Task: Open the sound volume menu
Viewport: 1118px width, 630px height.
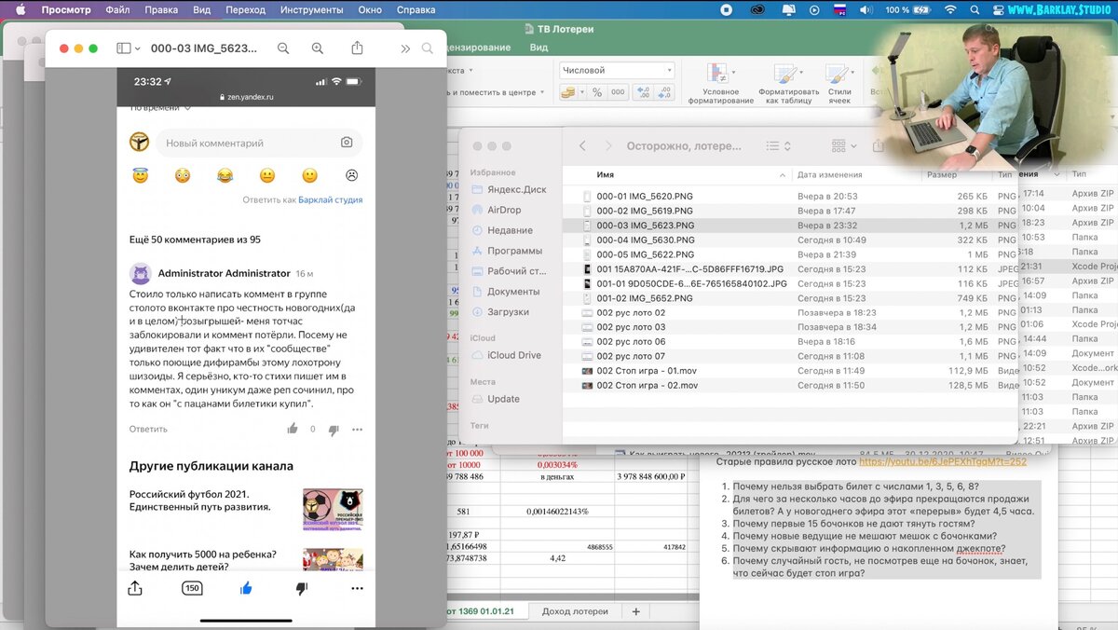Action: (x=866, y=10)
